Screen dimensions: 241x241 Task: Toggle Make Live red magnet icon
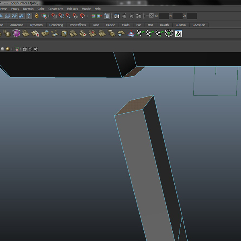pos(82,16)
